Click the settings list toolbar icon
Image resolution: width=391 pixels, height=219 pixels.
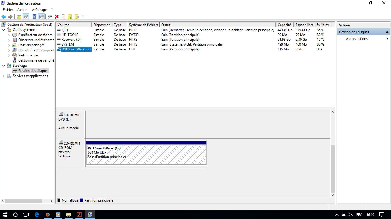tap(83, 17)
